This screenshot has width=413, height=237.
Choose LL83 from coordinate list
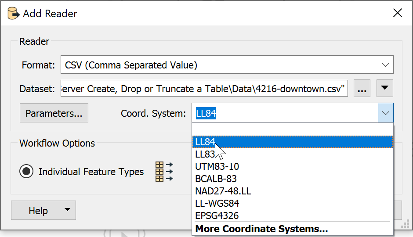[x=293, y=154]
